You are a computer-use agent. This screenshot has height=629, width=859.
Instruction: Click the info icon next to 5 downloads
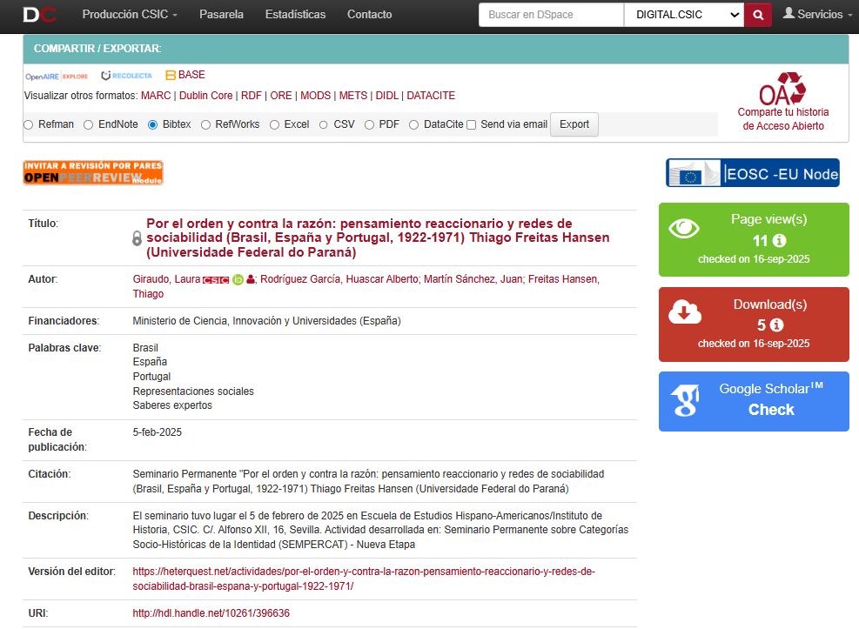click(777, 325)
